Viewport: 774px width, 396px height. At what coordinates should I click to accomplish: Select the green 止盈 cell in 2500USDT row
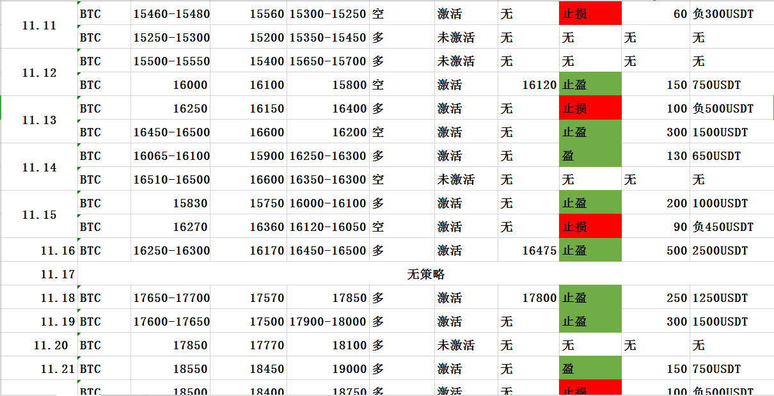pyautogui.click(x=590, y=250)
